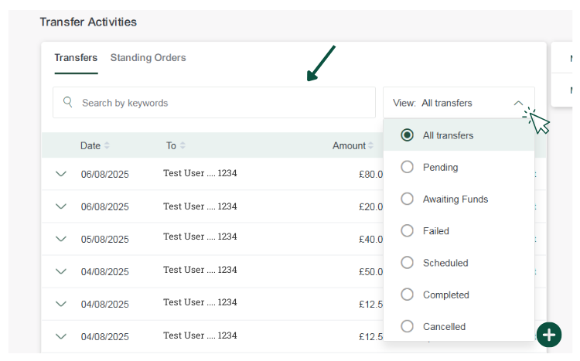Screen dimensions: 580x361
Task: Sort by To column arrows
Action: pos(183,146)
